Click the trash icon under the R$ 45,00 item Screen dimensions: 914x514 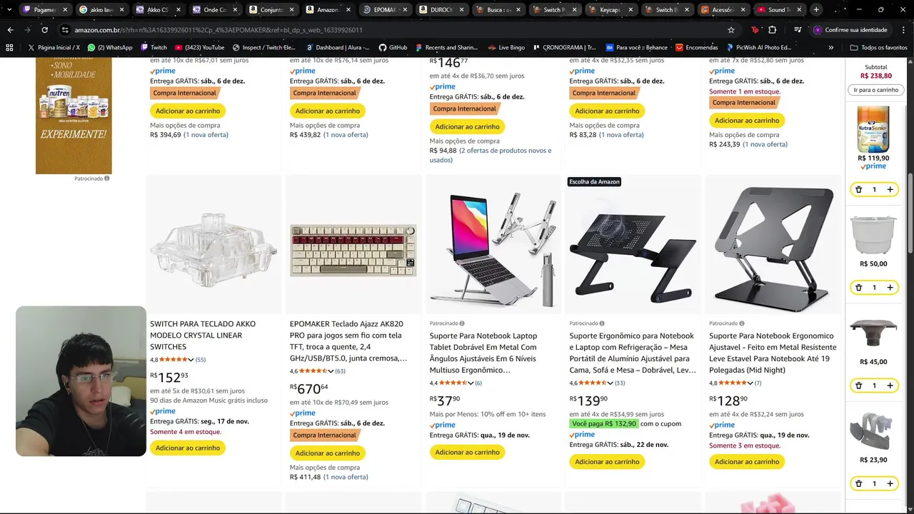coord(858,385)
